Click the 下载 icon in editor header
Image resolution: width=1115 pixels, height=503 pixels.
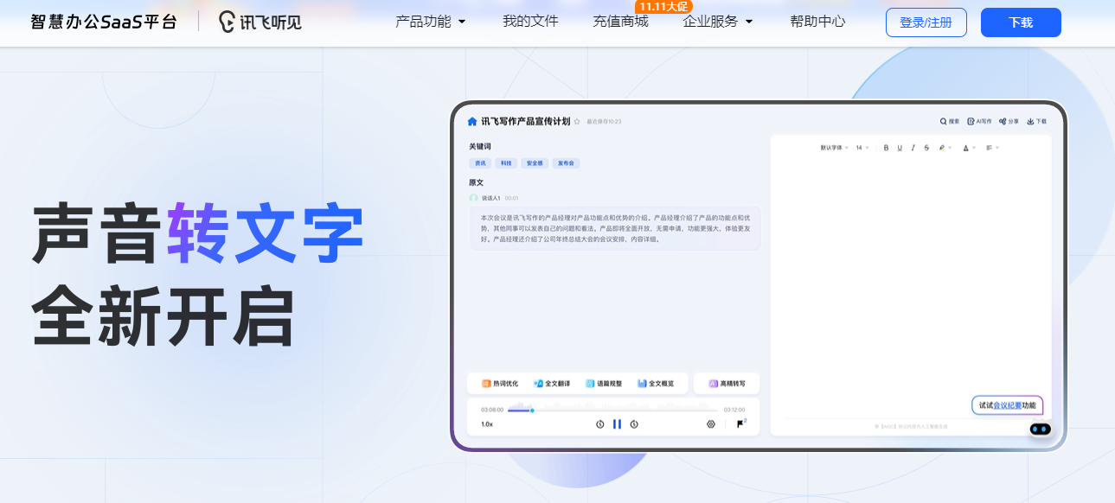tap(1031, 122)
